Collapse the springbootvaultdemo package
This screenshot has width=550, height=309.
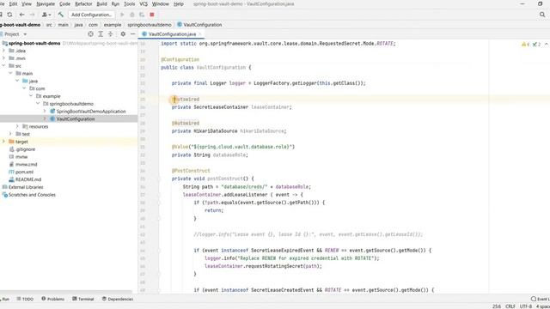coord(38,104)
